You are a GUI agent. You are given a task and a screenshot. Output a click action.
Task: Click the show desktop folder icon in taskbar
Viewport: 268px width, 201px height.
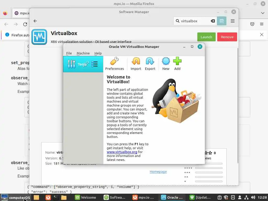tap(36, 197)
